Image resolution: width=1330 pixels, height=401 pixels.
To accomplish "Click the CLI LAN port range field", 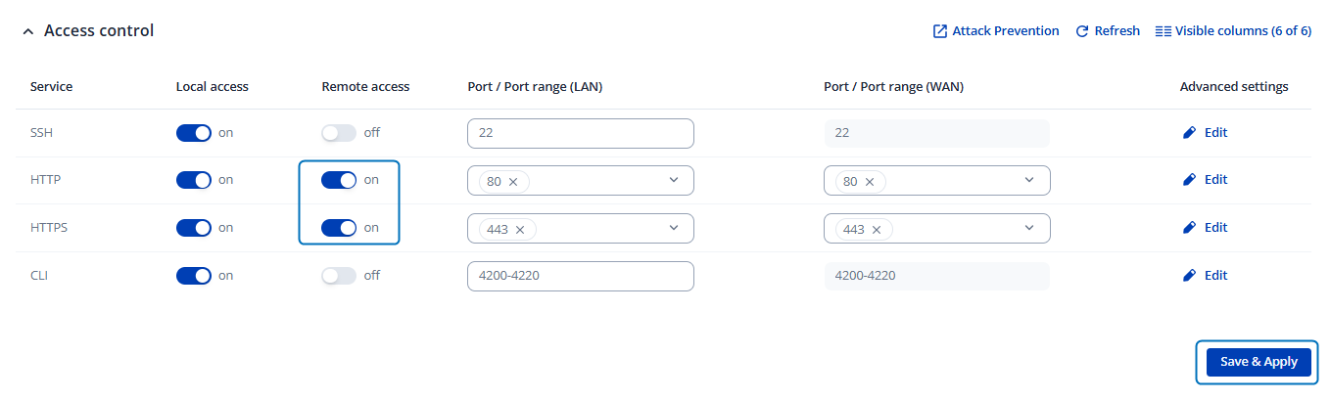I will coord(580,276).
